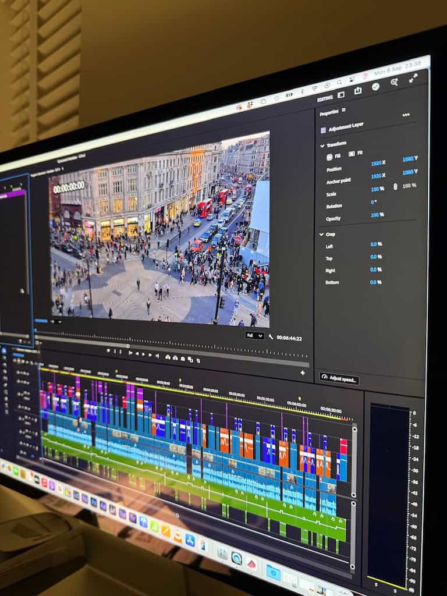Open the App Store icon in Dock

click(190, 540)
